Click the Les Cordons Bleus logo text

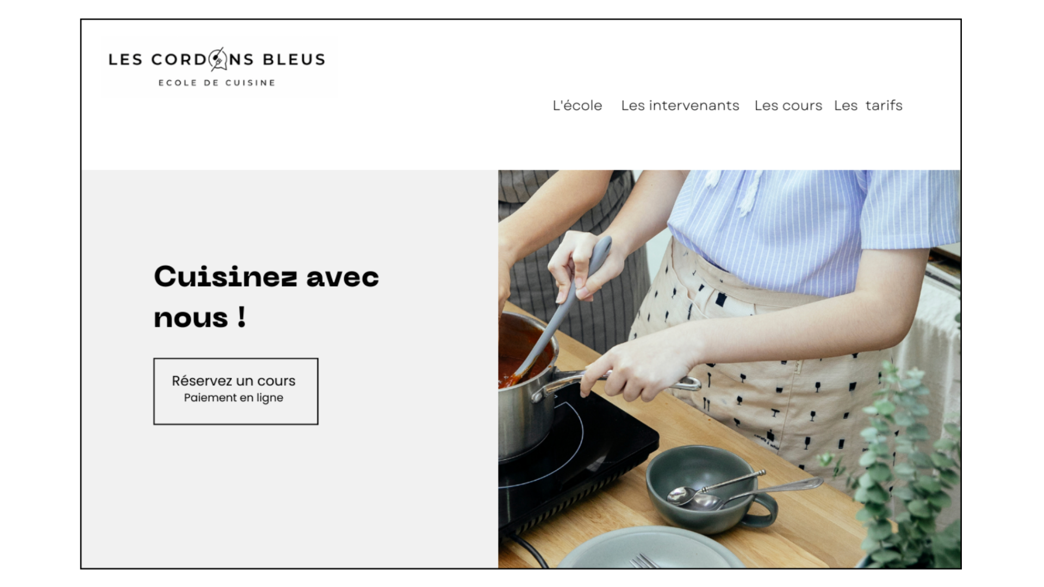(217, 59)
